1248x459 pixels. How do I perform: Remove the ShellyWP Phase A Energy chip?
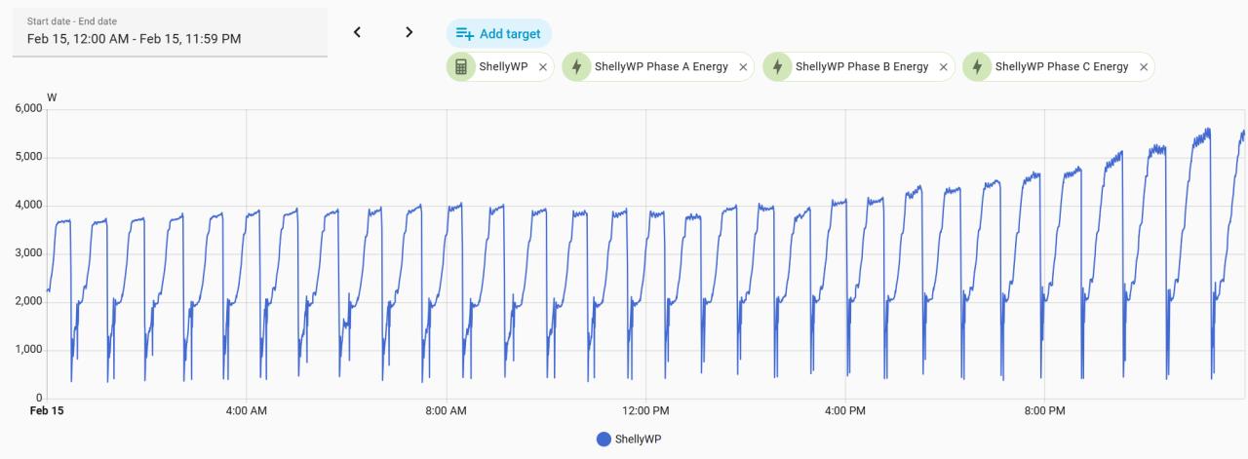[743, 67]
